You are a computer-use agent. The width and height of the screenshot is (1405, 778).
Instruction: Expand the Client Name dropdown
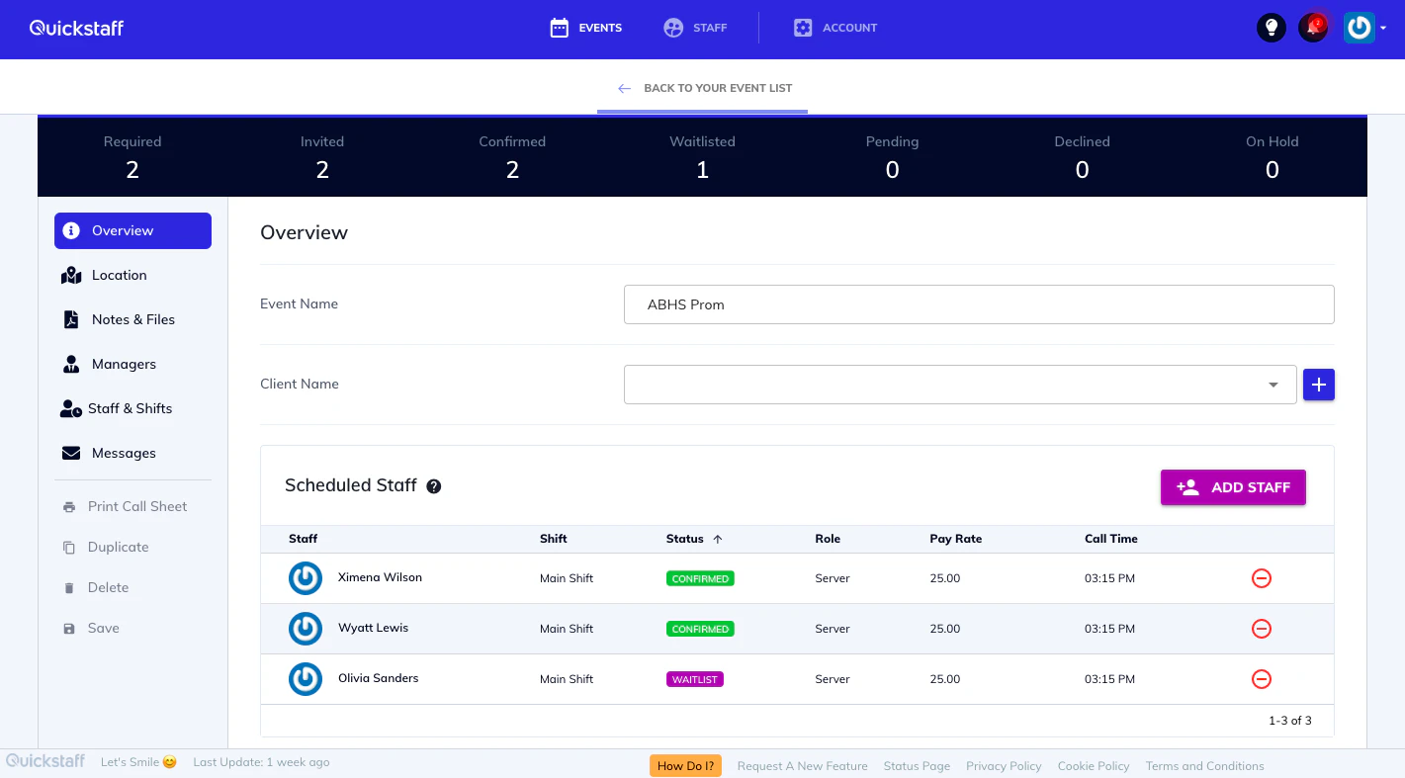point(1273,385)
